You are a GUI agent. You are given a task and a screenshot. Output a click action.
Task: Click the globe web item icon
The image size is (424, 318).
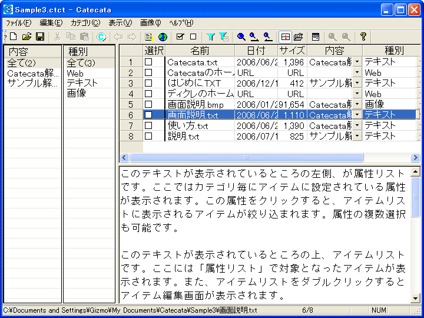point(163,37)
